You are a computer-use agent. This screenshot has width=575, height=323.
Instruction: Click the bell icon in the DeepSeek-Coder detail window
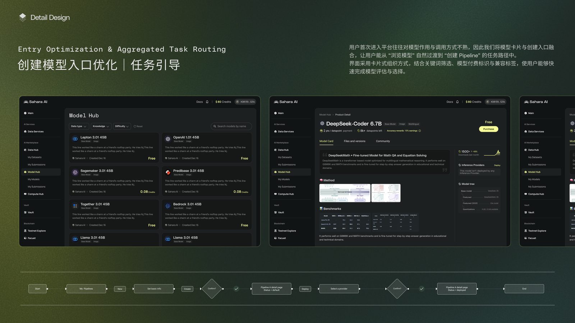tap(457, 102)
